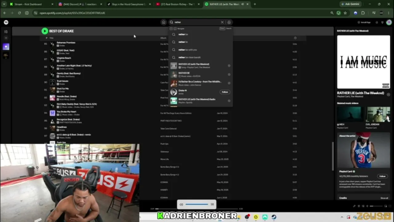Add I'd Rather Be a Cowboy to library
The width and height of the screenshot is (394, 222).
coord(229,83)
